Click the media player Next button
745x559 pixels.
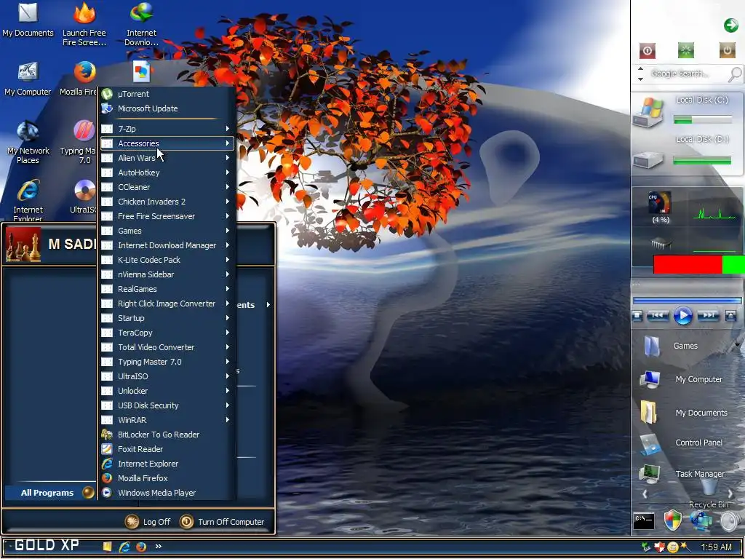click(708, 316)
